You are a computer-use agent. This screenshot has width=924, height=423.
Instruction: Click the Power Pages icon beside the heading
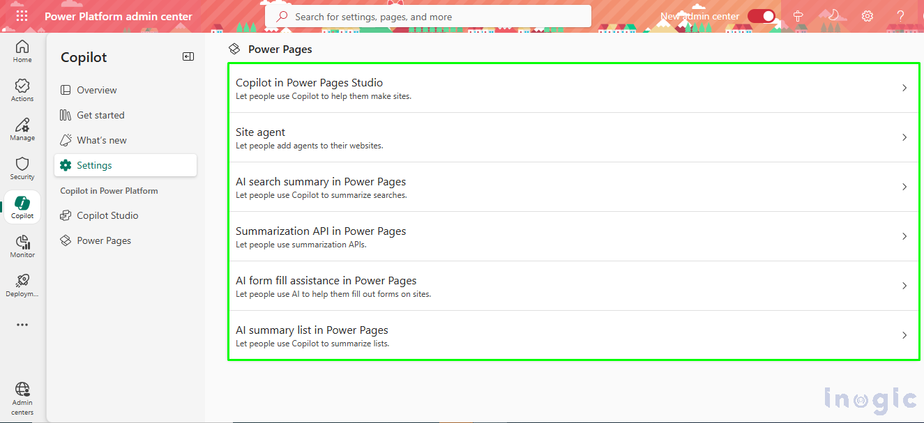[235, 49]
